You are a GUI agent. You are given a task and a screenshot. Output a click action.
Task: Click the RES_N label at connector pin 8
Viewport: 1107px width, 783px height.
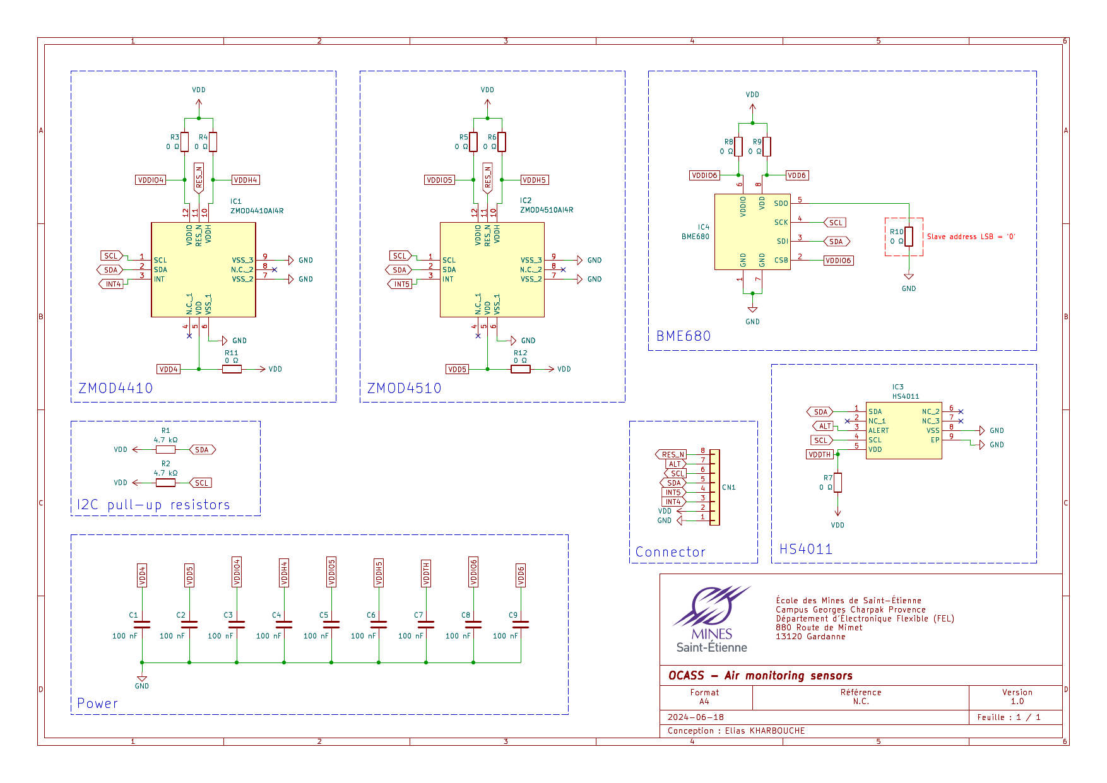click(x=672, y=454)
